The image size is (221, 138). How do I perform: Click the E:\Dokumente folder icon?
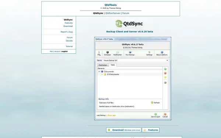[105, 74]
